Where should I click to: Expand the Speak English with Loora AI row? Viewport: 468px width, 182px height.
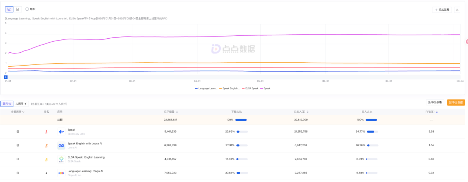coord(18,146)
